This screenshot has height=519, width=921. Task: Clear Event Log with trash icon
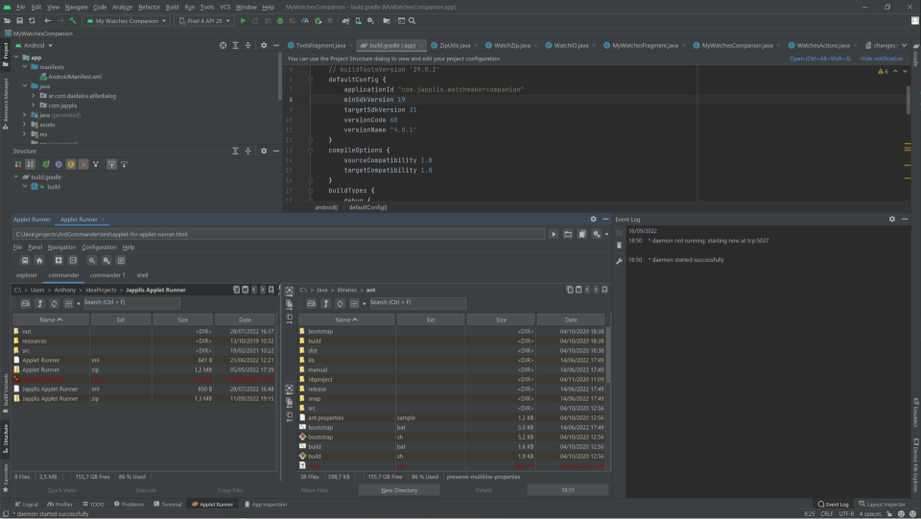(x=619, y=246)
